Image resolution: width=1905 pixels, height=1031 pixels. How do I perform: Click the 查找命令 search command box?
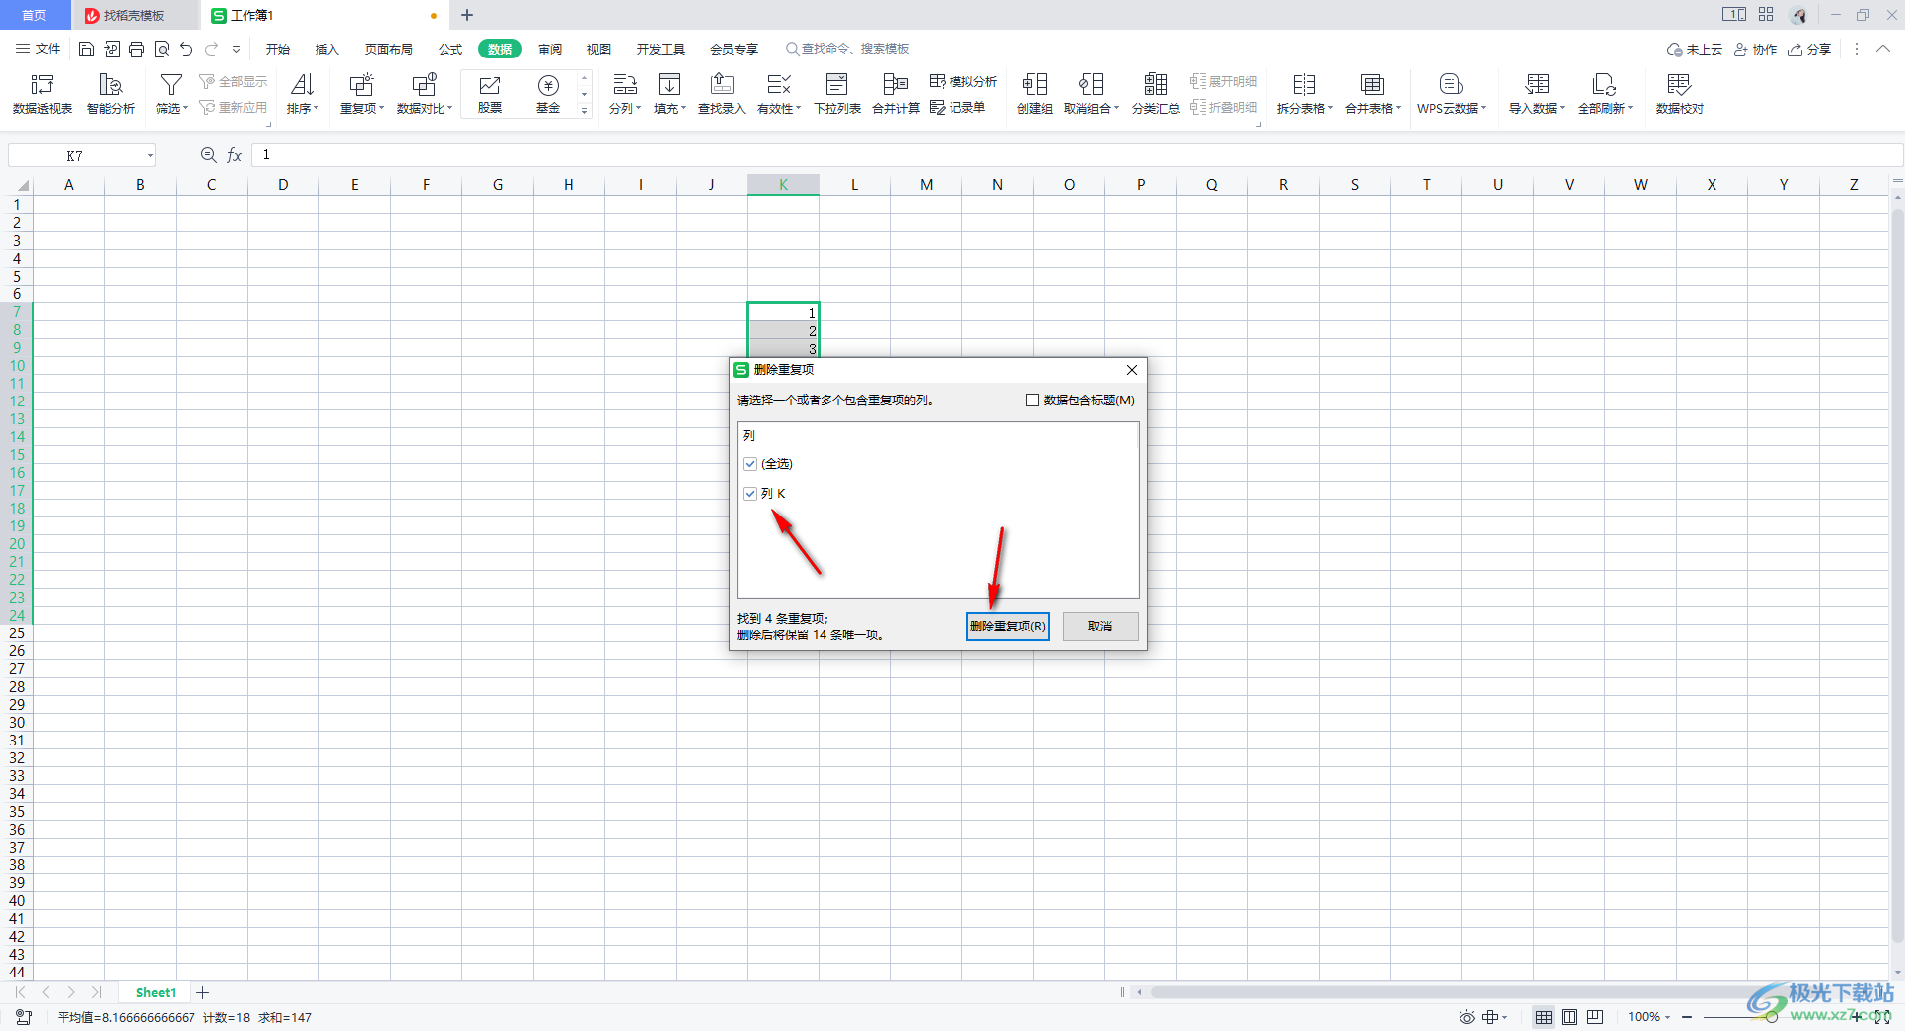847,49
